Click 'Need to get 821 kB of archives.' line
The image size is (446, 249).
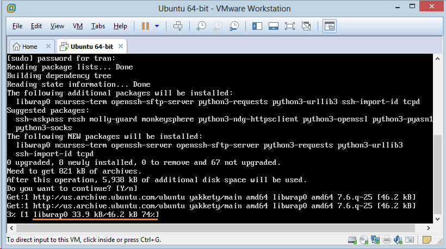click(x=74, y=171)
